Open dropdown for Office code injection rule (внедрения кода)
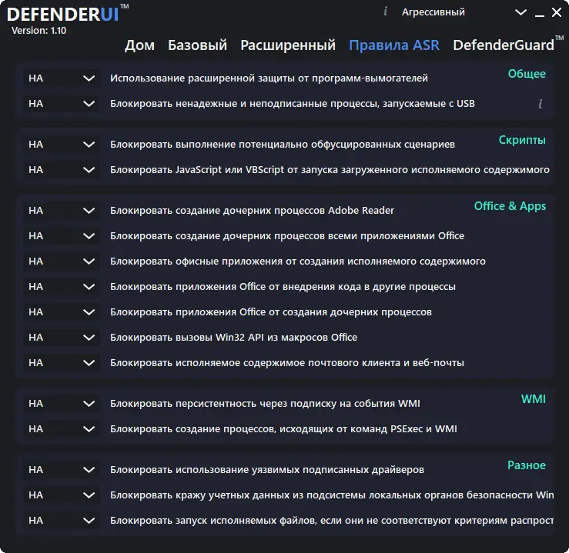 click(62, 287)
